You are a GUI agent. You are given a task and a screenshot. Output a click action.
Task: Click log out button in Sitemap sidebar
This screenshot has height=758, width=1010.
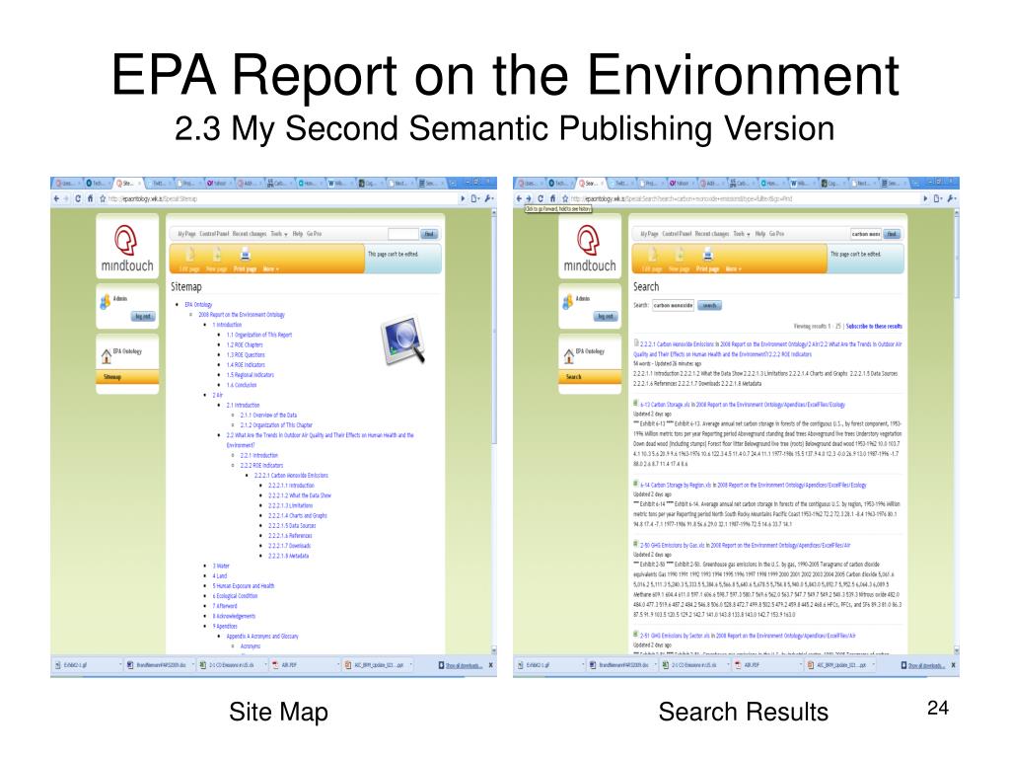143,316
